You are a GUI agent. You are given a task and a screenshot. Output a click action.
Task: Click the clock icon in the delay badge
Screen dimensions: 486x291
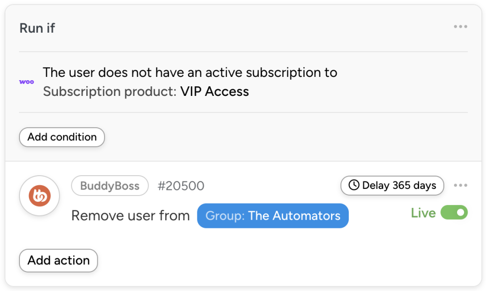click(354, 186)
